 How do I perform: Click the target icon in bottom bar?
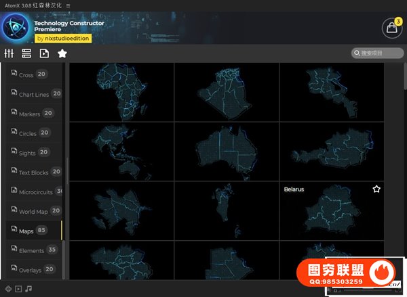[8, 289]
